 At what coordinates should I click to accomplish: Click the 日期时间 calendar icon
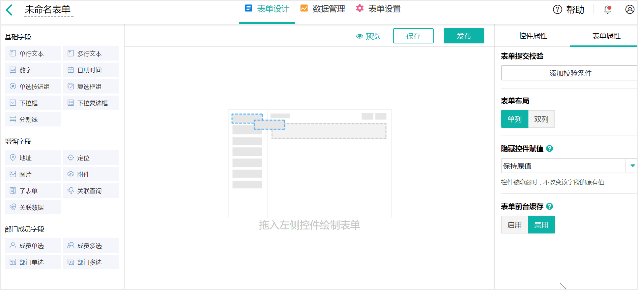pos(71,70)
